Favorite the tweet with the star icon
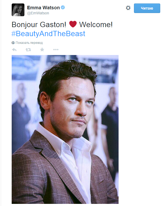The height and width of the screenshot is (206, 165). pos(42,49)
